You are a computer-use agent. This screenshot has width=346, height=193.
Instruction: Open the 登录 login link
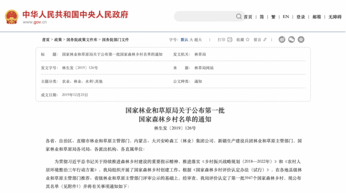click(x=300, y=17)
